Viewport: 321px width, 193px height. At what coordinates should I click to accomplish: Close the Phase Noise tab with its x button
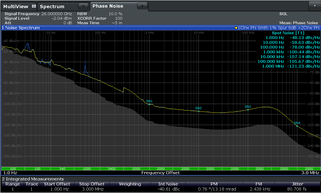pos(142,6)
